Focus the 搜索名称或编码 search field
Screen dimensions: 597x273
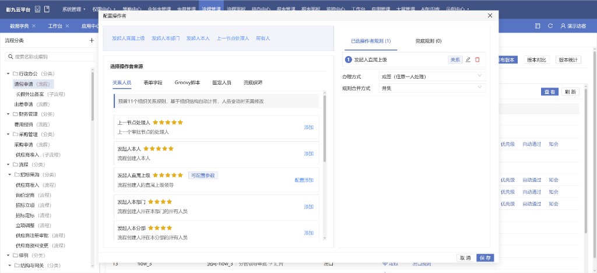coord(50,57)
